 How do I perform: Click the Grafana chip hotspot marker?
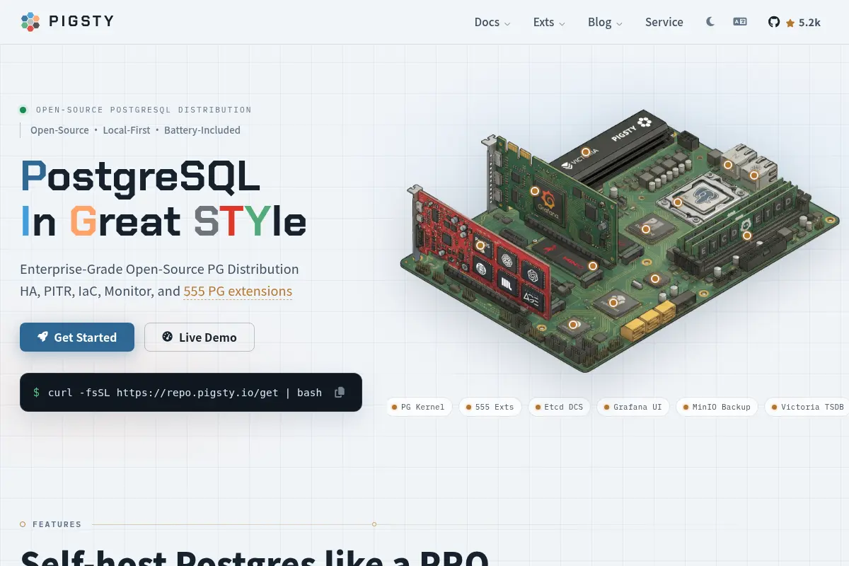tap(535, 191)
